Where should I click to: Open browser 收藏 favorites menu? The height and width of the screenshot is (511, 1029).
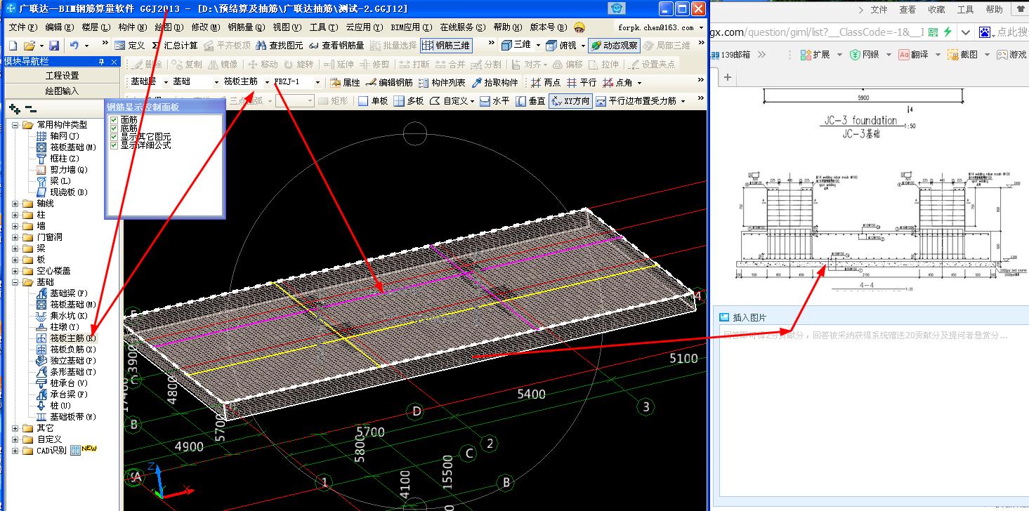pos(936,10)
